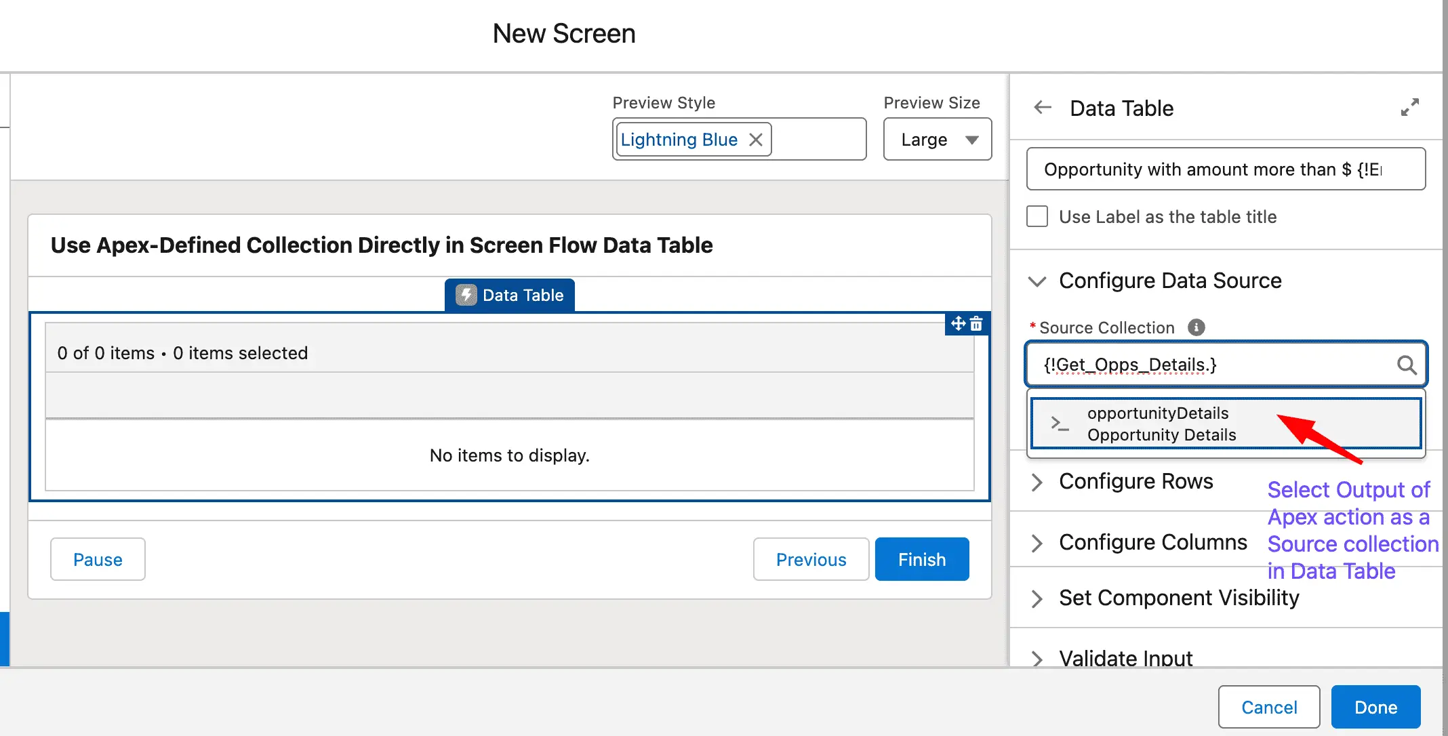Click the search icon in Source Collection field

1407,365
